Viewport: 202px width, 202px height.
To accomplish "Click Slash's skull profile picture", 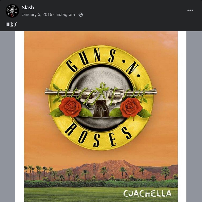I will pos(12,11).
